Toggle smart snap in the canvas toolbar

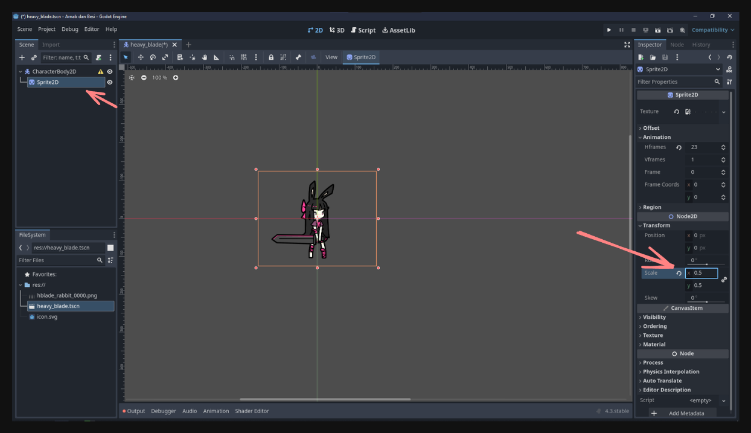click(232, 57)
